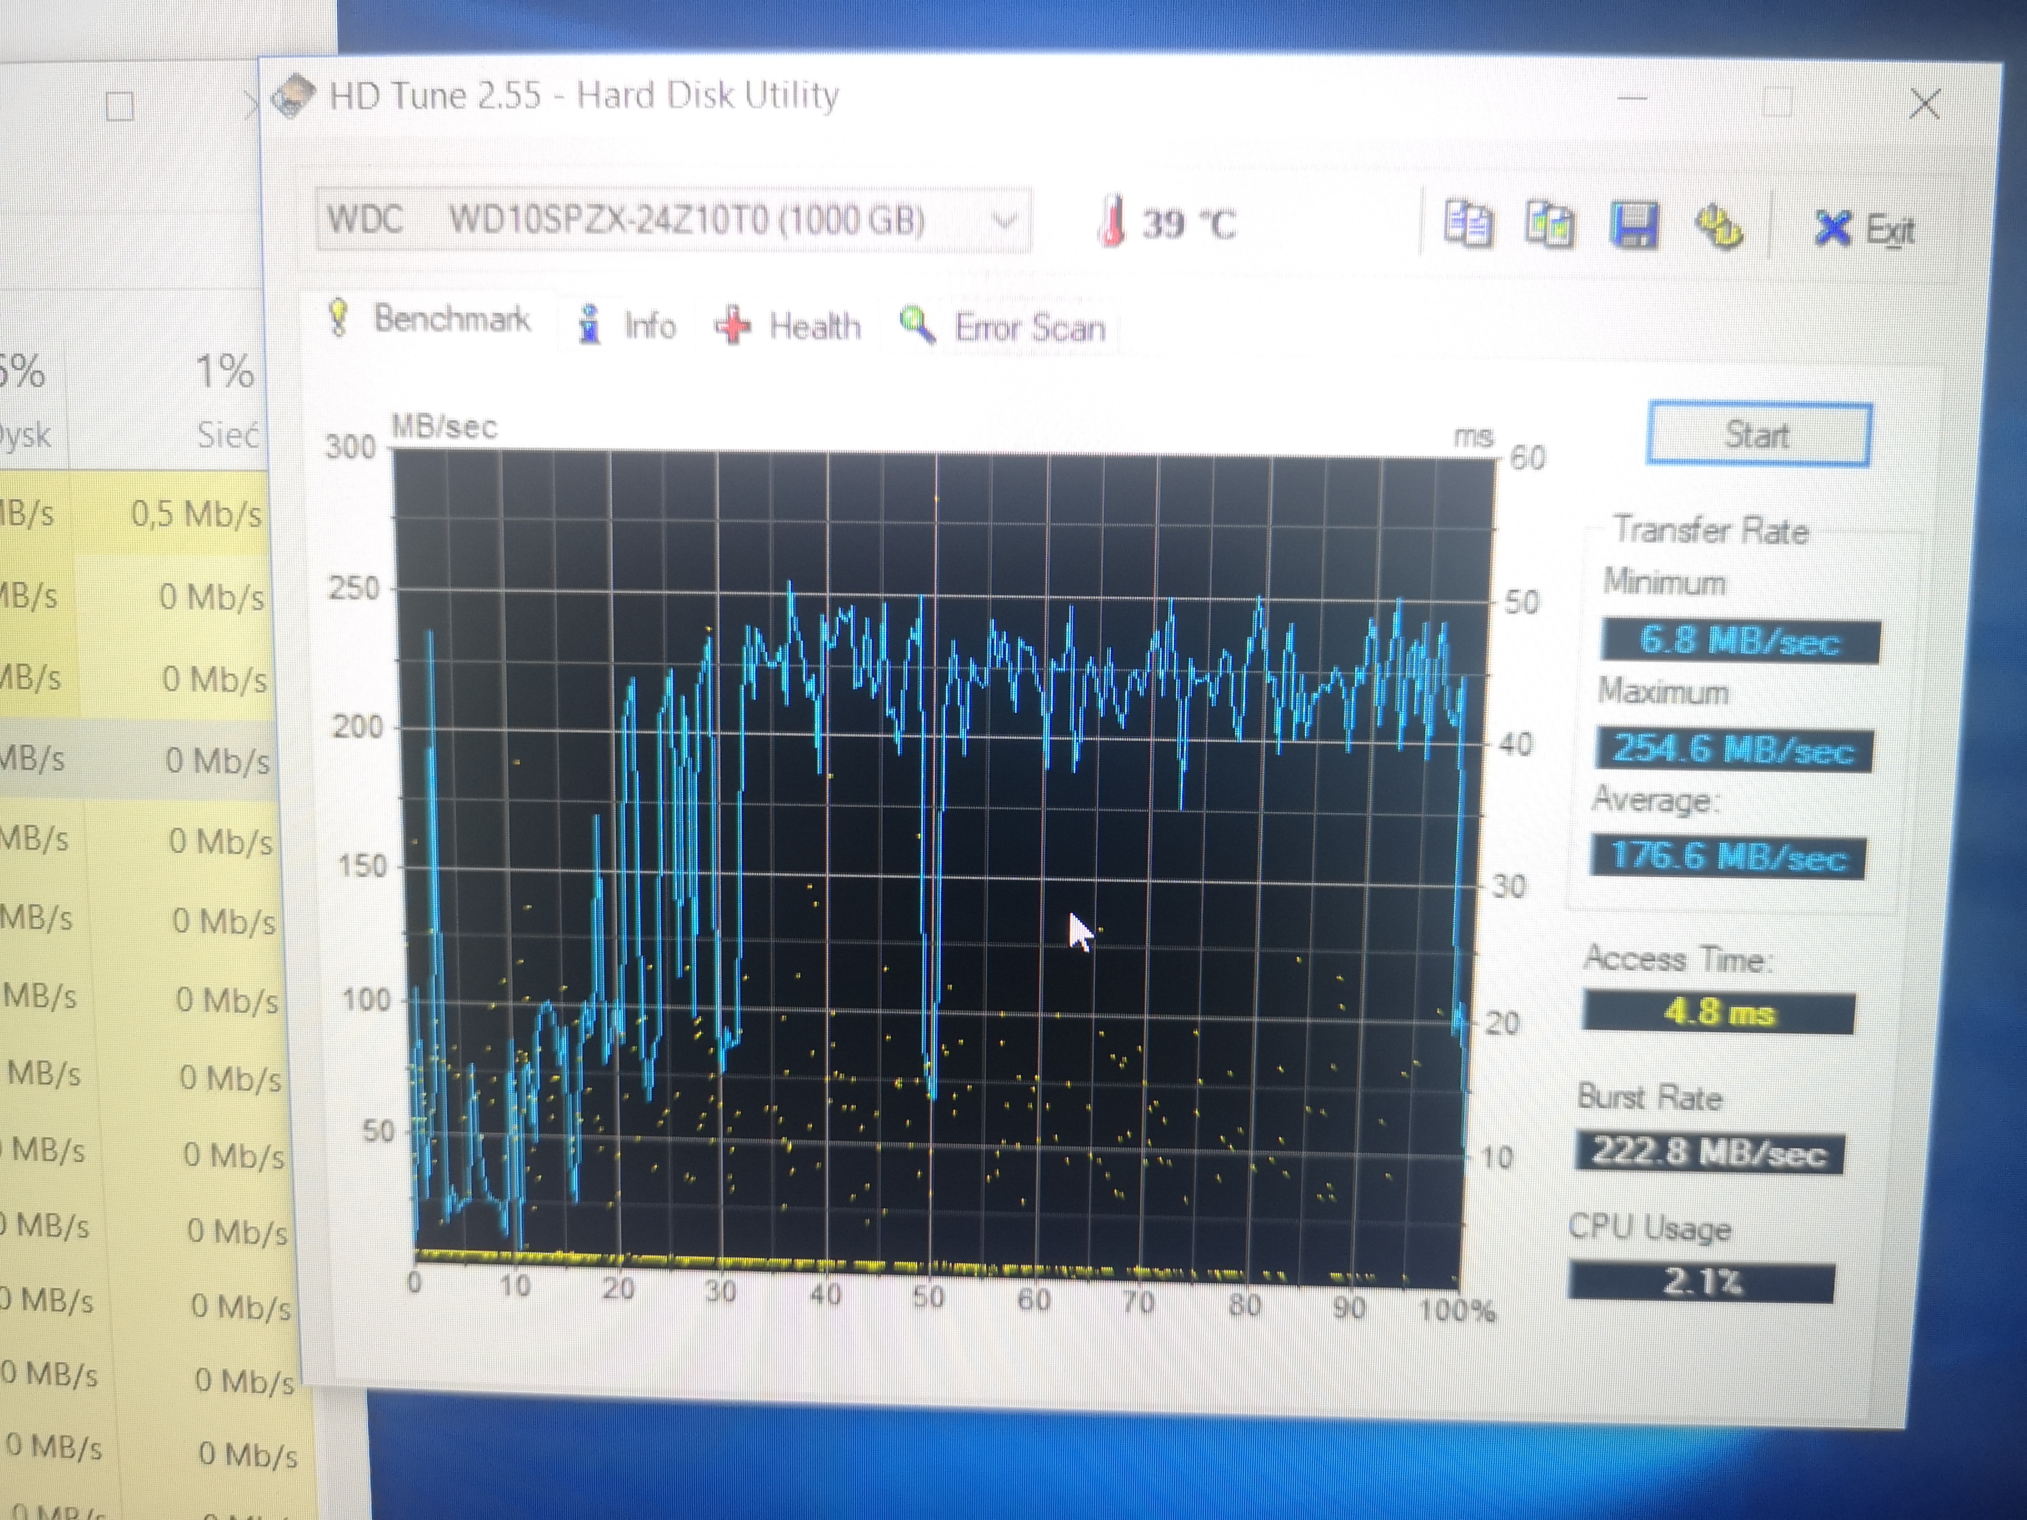Viewport: 2027px width, 1520px height.
Task: Click the blue floppy disk save icon
Action: tap(1634, 226)
